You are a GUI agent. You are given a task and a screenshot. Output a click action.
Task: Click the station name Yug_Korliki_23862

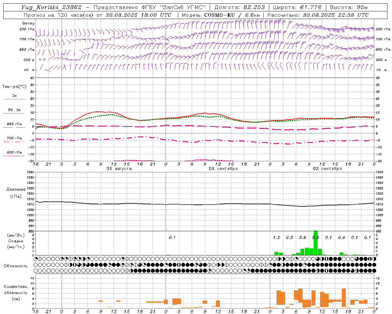coord(51,7)
